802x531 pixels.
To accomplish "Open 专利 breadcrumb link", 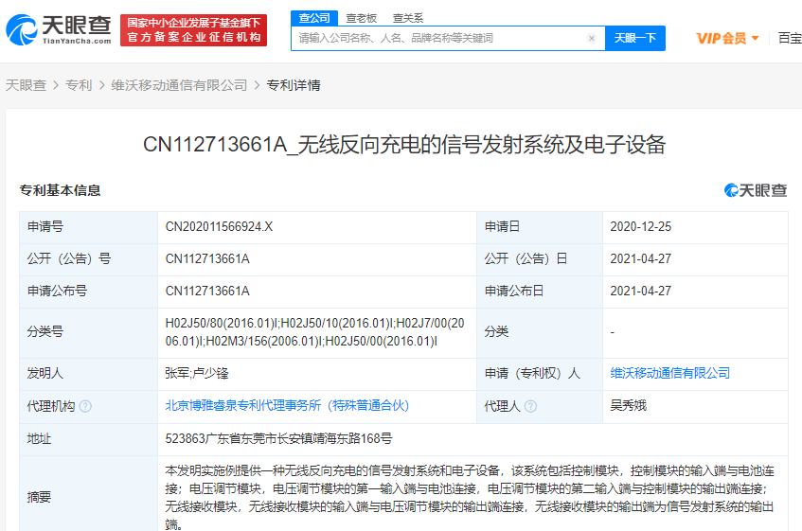I will (79, 85).
